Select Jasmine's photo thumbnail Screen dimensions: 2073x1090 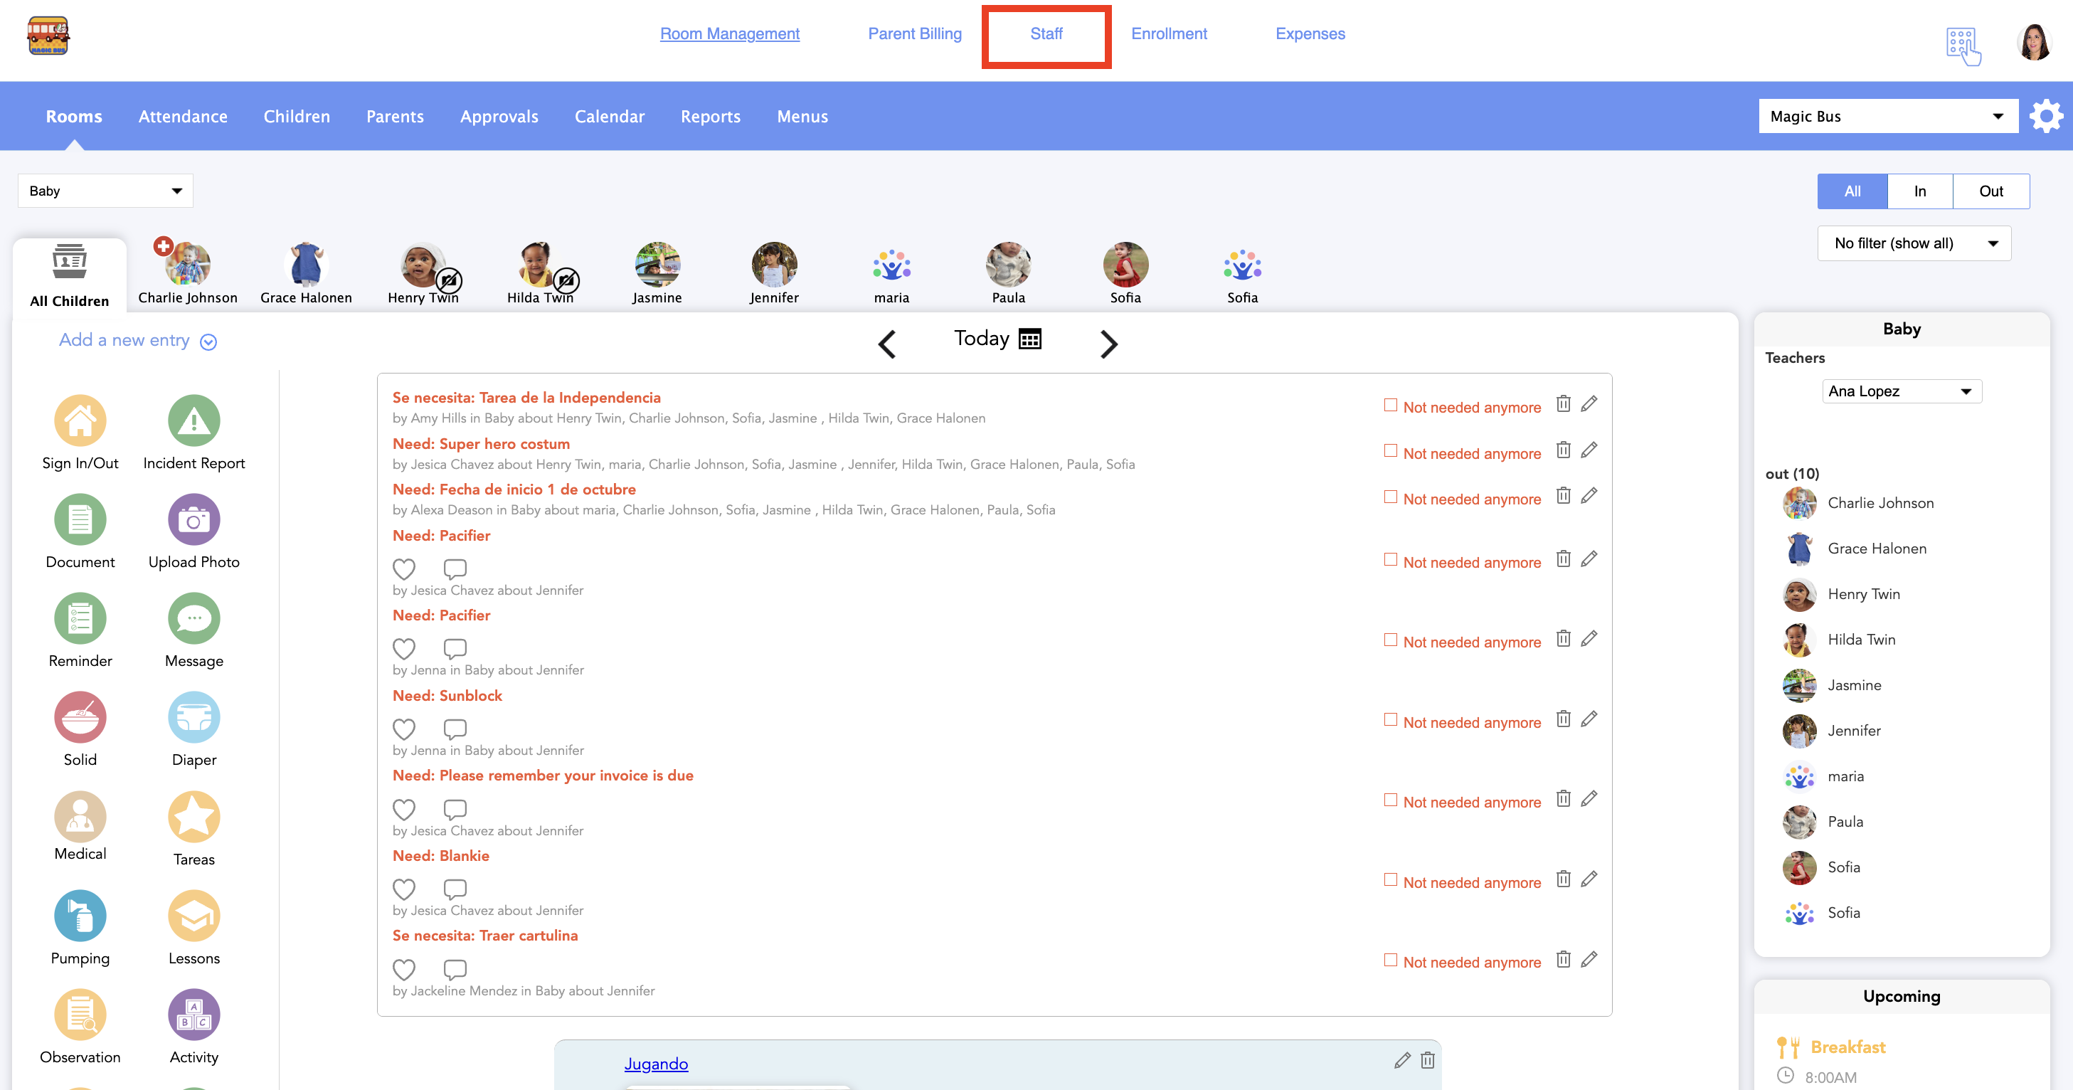657,265
